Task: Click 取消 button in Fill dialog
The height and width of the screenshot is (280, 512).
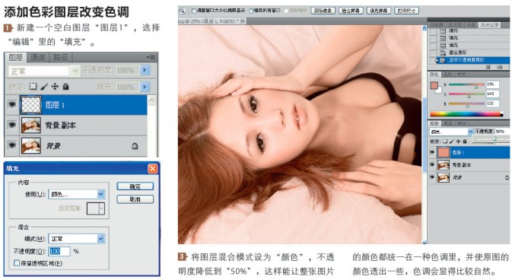Action: 135,199
